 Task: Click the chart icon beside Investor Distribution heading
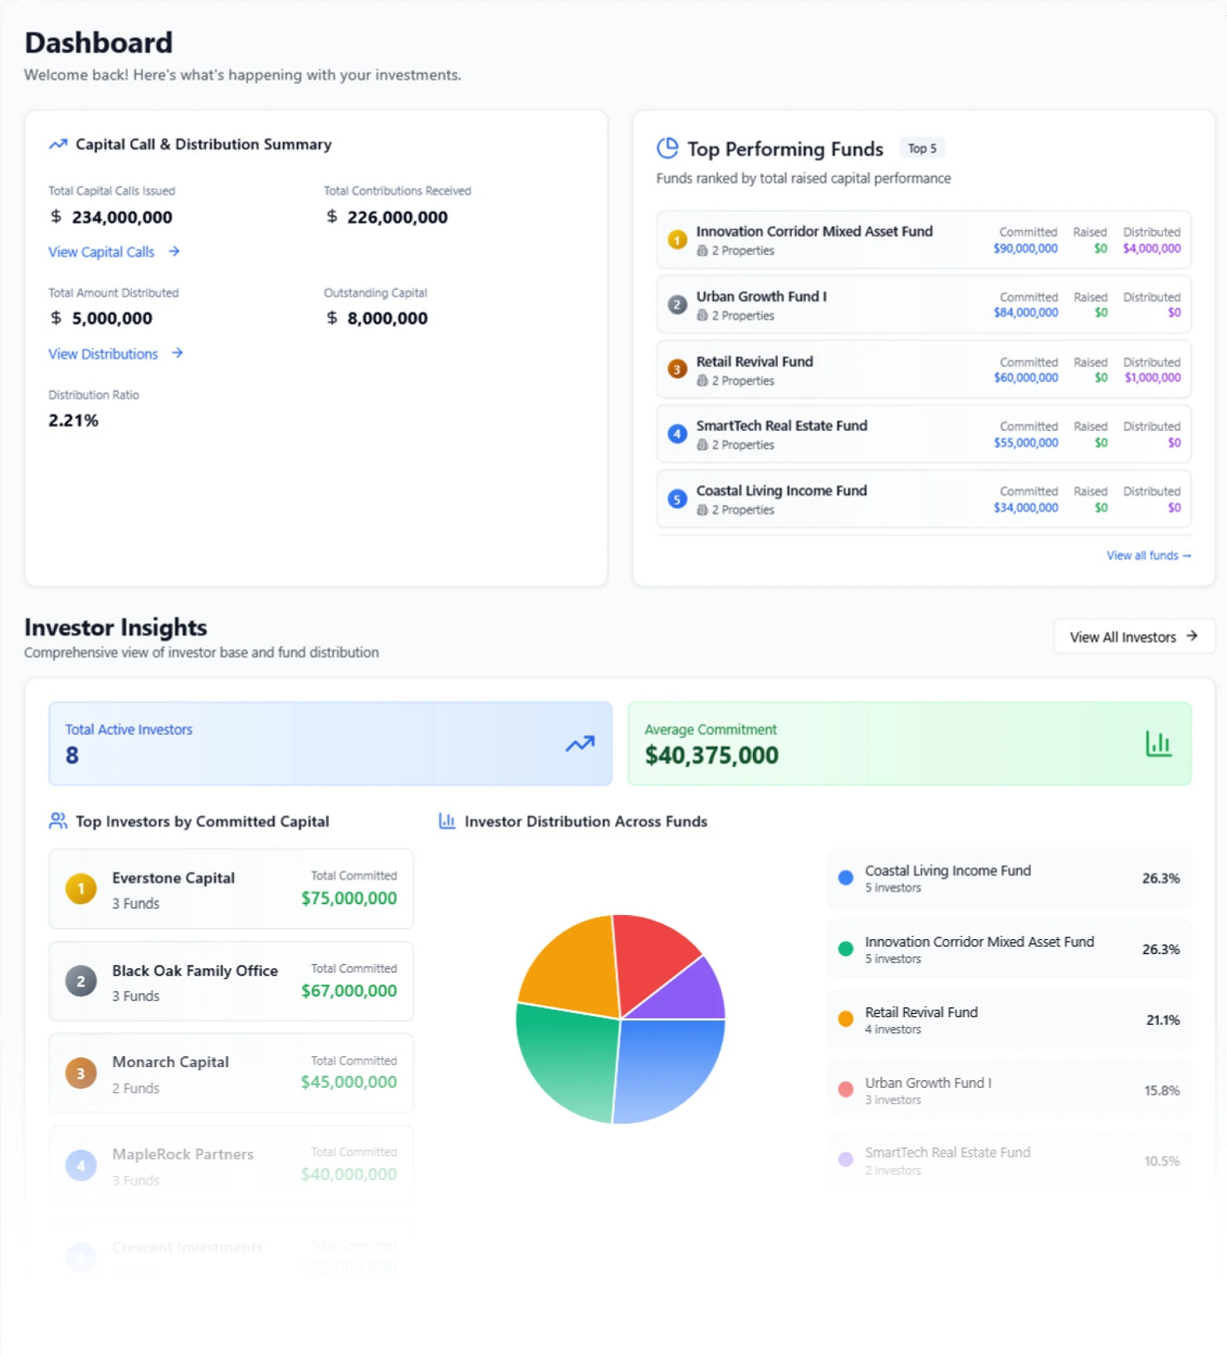(x=447, y=821)
